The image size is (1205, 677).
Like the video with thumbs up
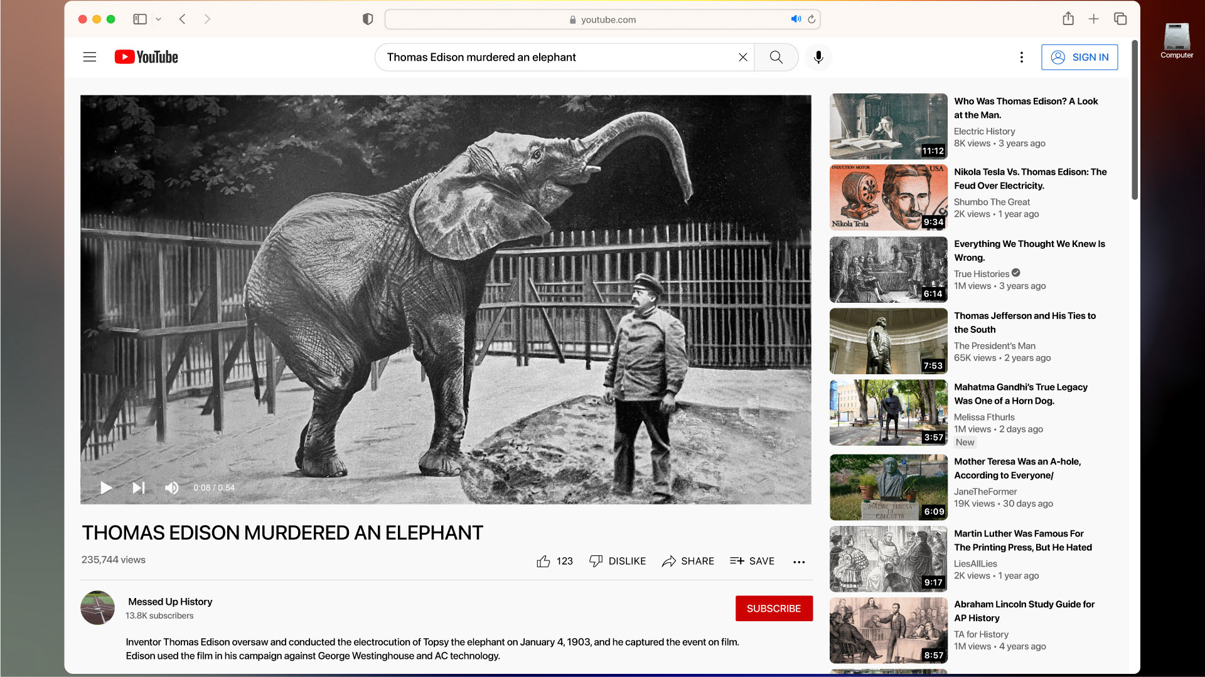click(x=555, y=561)
